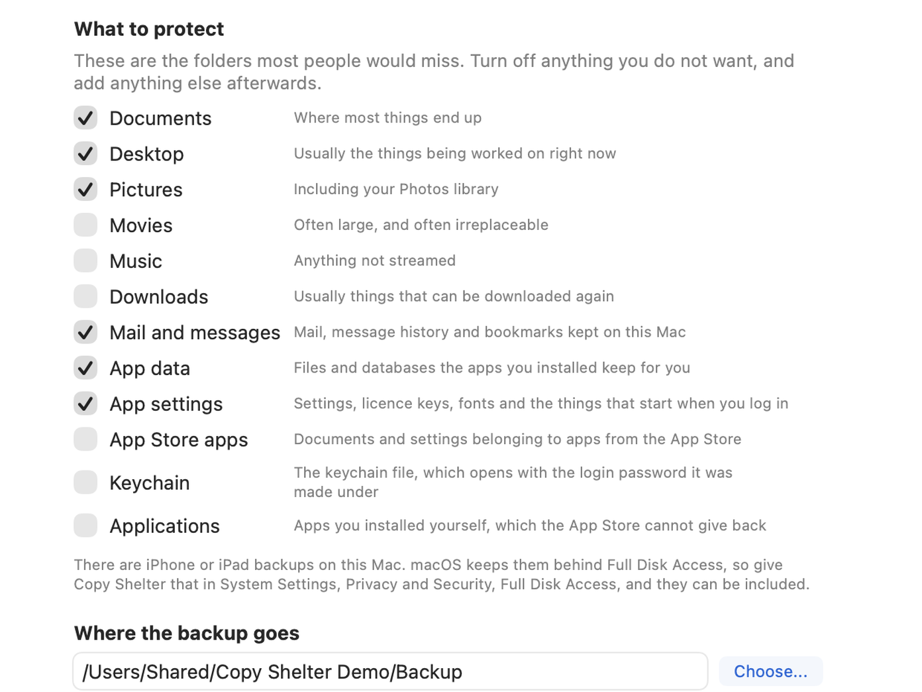Click the Mail and messages label
922x692 pixels.
tap(195, 333)
